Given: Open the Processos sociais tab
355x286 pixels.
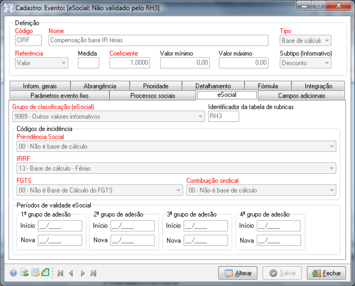Looking at the screenshot, I should coord(153,96).
